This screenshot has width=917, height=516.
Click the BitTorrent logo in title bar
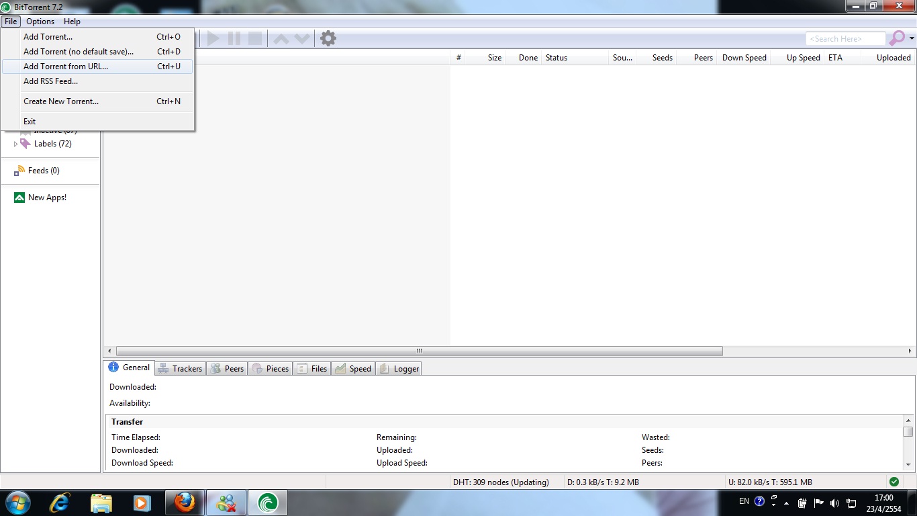(6, 7)
